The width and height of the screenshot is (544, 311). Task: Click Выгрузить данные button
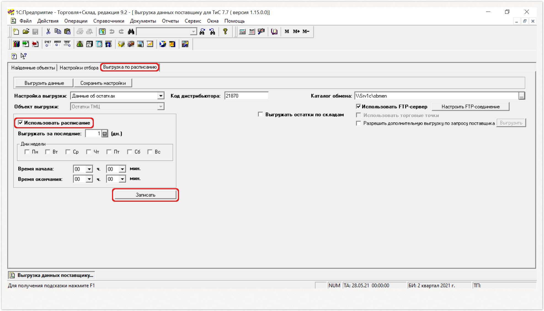click(x=44, y=83)
